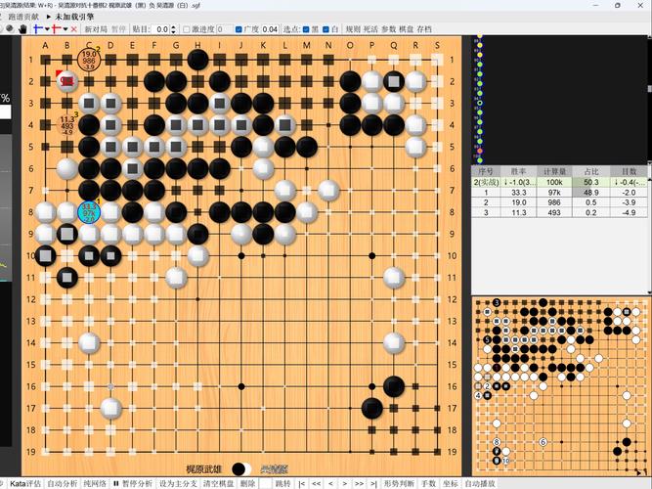Open the 参数 parameters menu

point(389,29)
